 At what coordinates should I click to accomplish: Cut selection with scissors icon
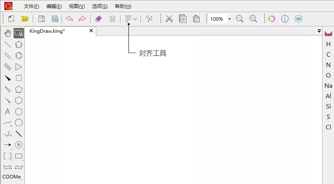169,19
